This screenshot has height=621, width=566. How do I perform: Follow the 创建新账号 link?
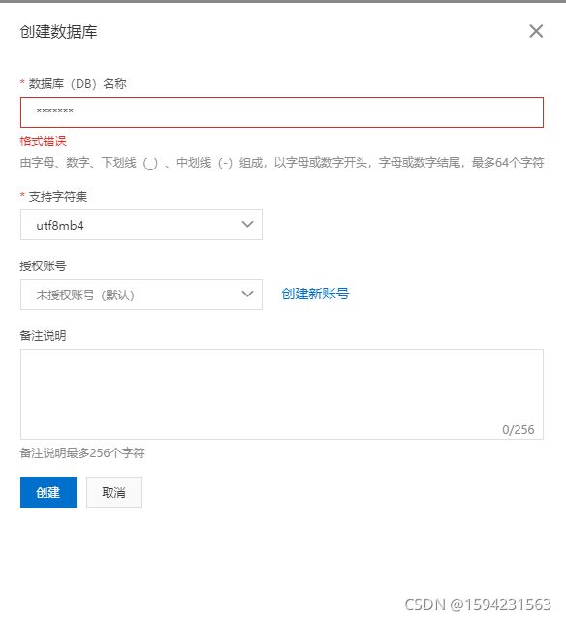[x=315, y=294]
